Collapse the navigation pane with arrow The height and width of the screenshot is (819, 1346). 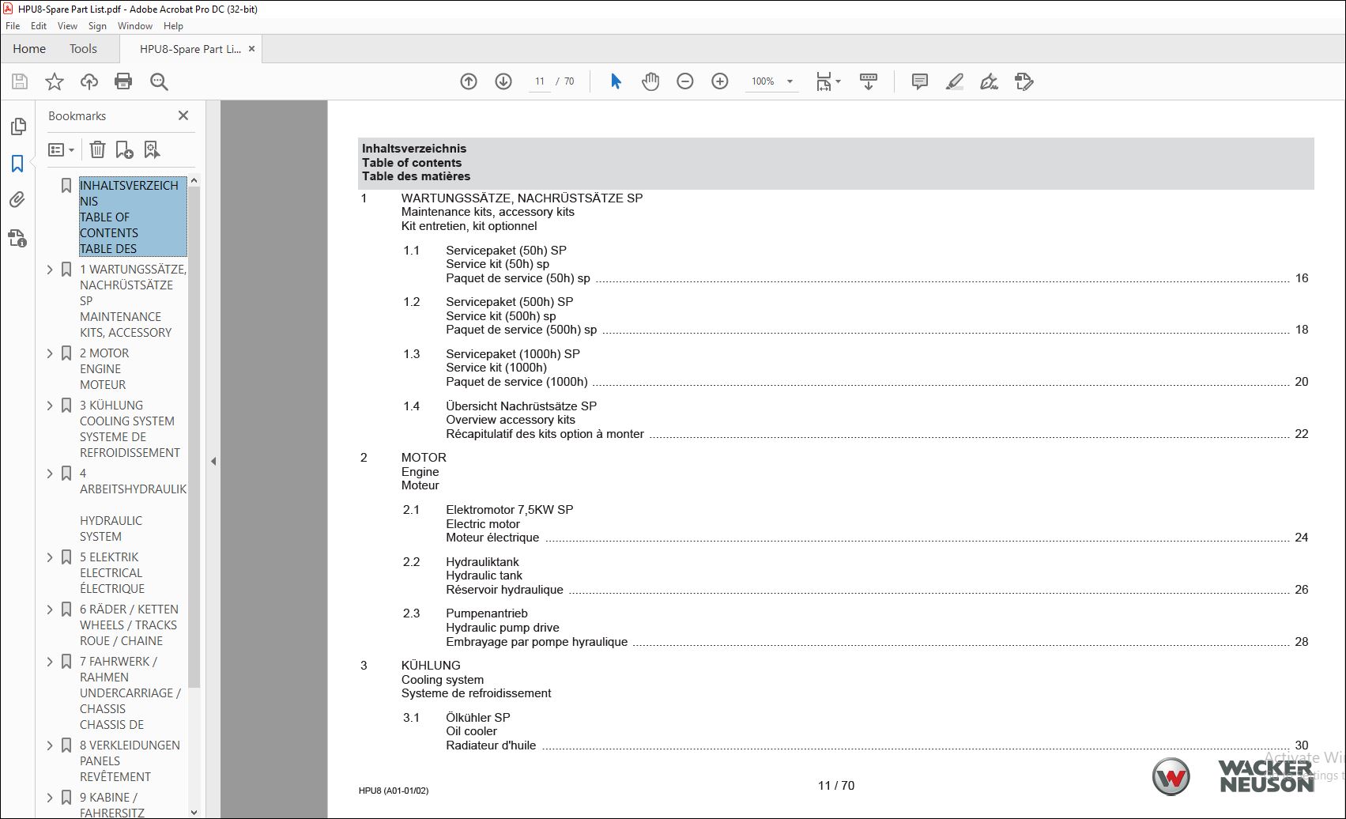coord(213,461)
